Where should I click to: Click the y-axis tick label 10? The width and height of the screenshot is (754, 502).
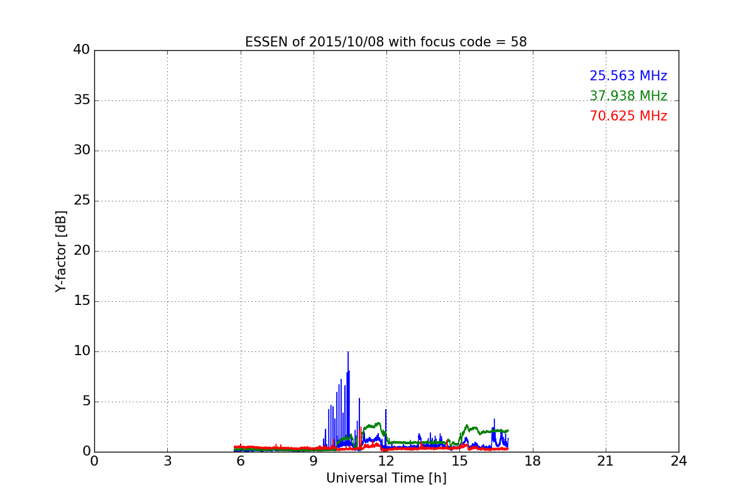coord(82,351)
